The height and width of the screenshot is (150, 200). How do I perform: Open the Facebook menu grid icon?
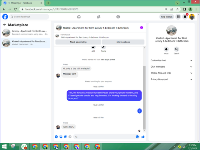178,17
